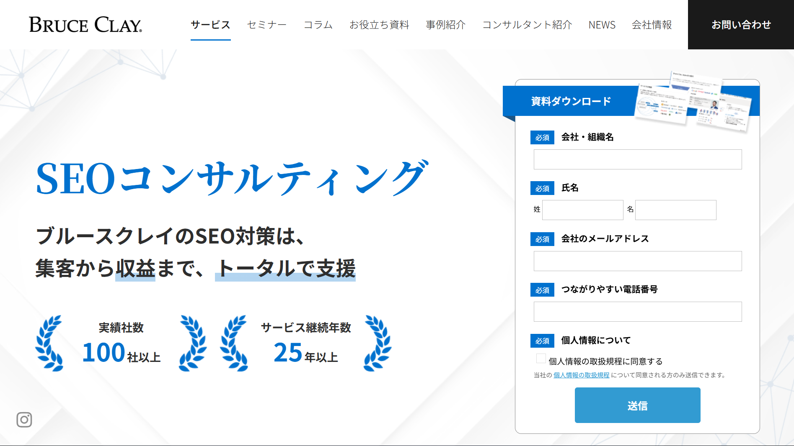Click the お問い合わせ button
Viewport: 794px width, 446px height.
[x=741, y=25]
